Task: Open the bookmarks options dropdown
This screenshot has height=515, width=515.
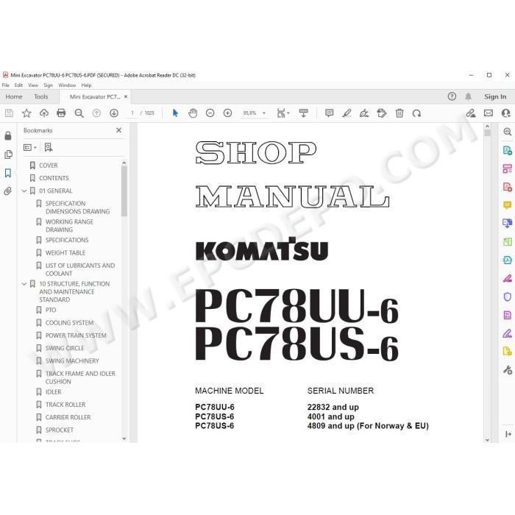Action: (x=30, y=147)
